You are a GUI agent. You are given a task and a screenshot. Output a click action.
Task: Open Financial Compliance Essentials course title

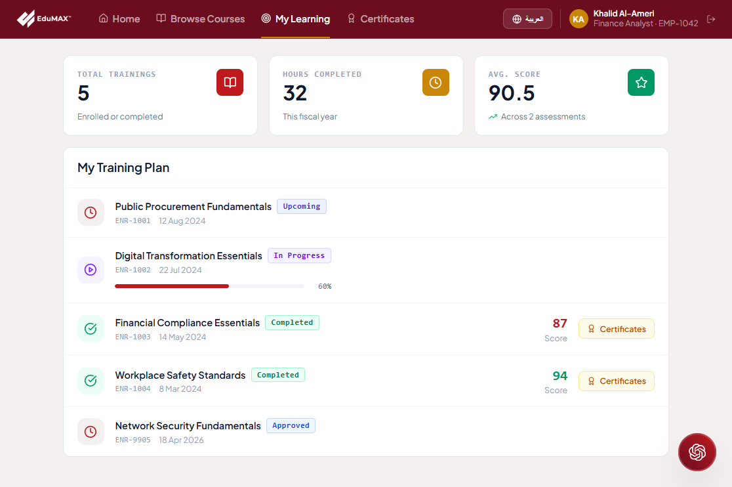[x=187, y=323]
